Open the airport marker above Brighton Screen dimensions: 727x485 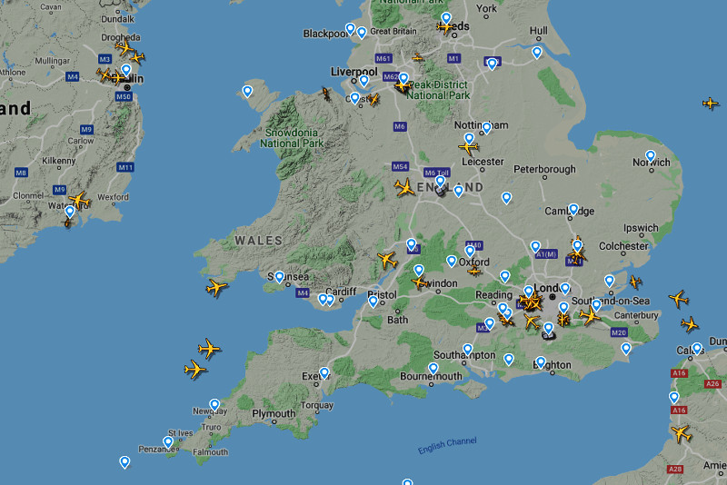point(541,361)
